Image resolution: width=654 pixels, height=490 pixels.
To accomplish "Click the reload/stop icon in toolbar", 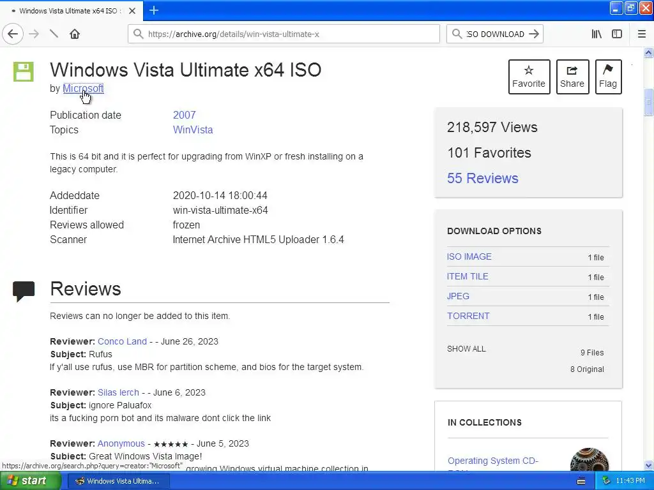I will pyautogui.click(x=54, y=34).
